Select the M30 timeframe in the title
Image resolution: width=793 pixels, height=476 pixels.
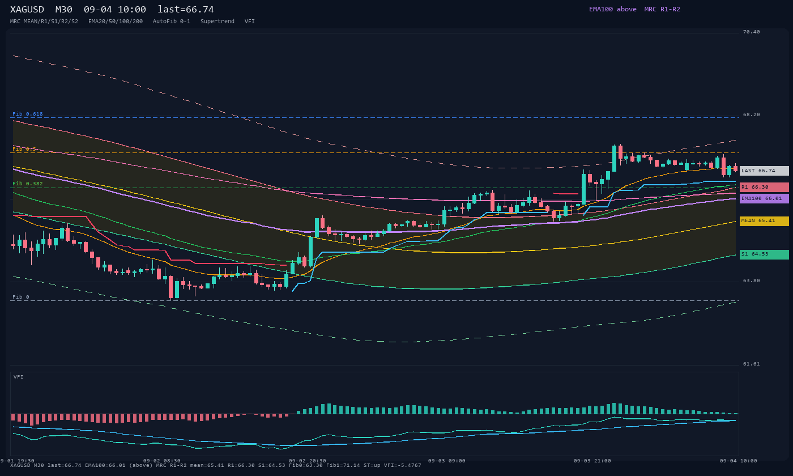click(64, 10)
